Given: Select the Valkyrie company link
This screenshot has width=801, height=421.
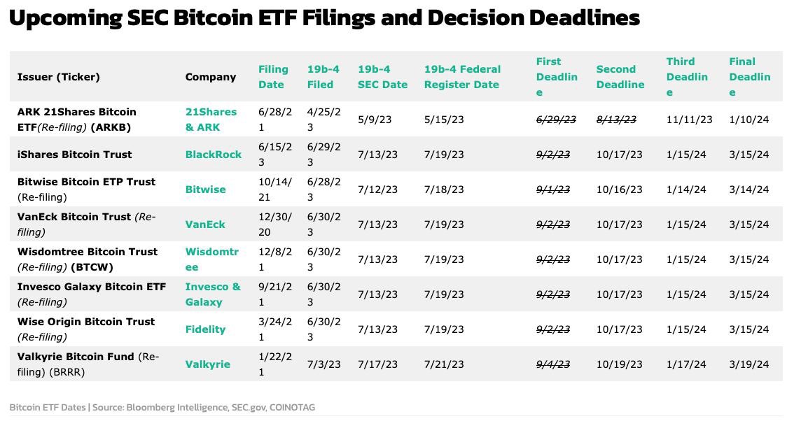Looking at the screenshot, I should point(207,364).
